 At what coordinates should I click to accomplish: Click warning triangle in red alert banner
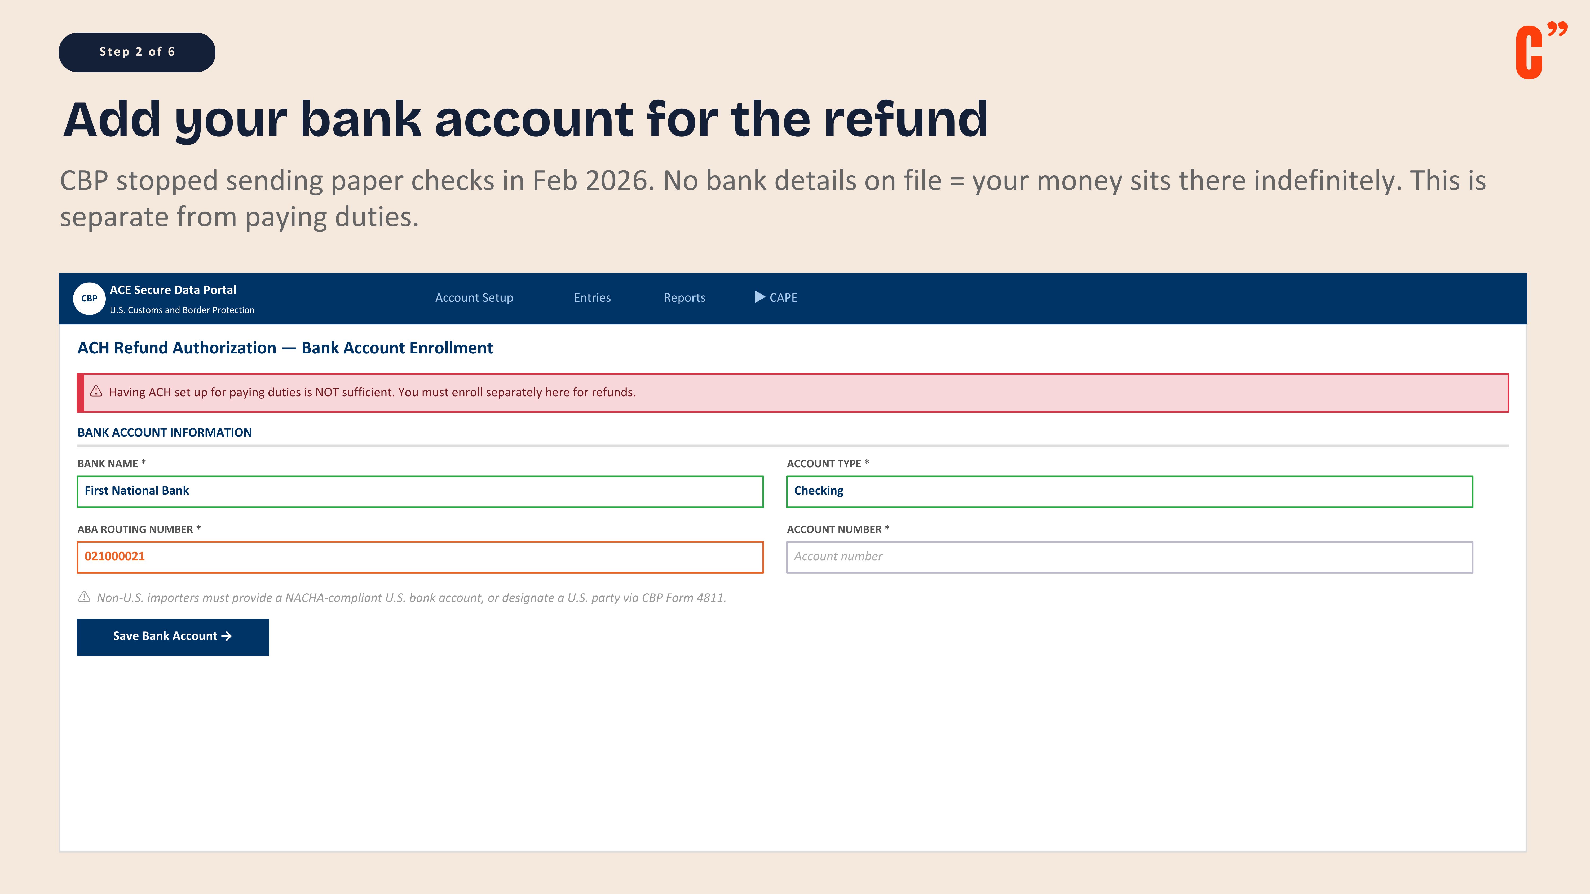[x=96, y=392]
